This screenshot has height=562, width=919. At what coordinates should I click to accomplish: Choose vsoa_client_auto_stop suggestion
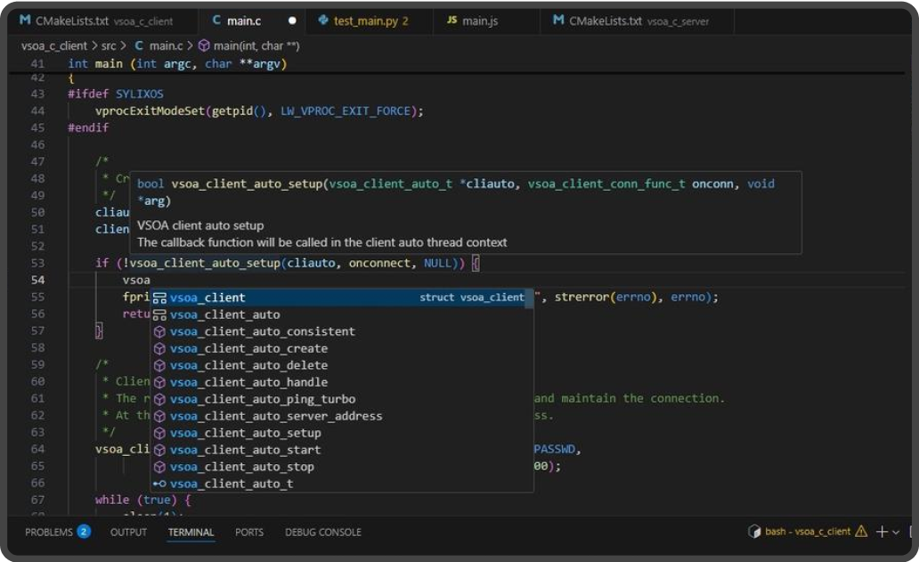(342, 467)
